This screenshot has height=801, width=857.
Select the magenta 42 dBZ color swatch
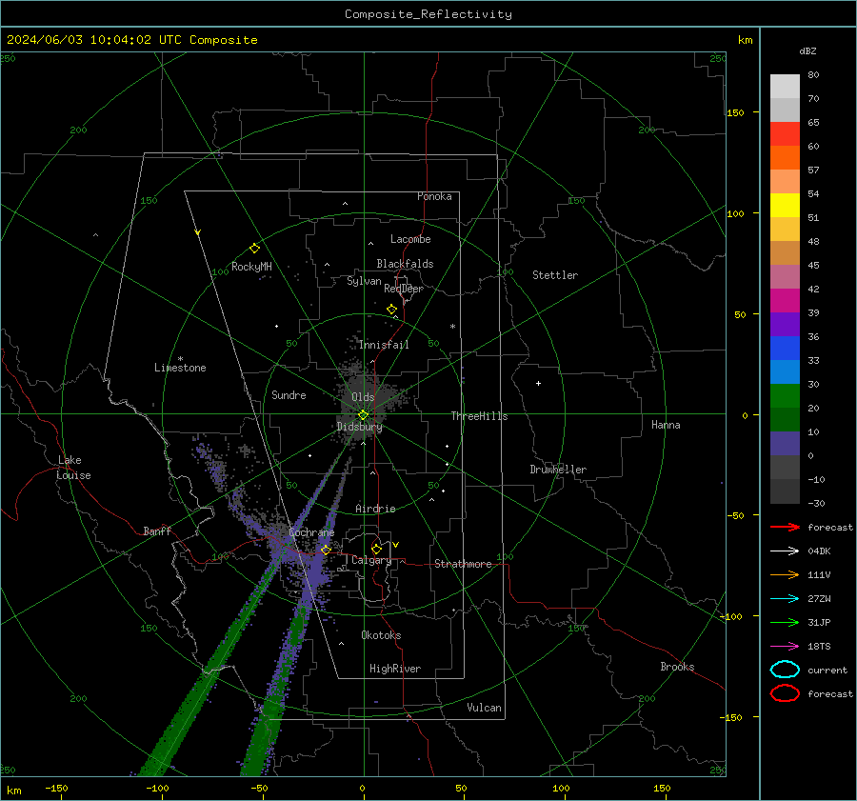click(x=785, y=301)
